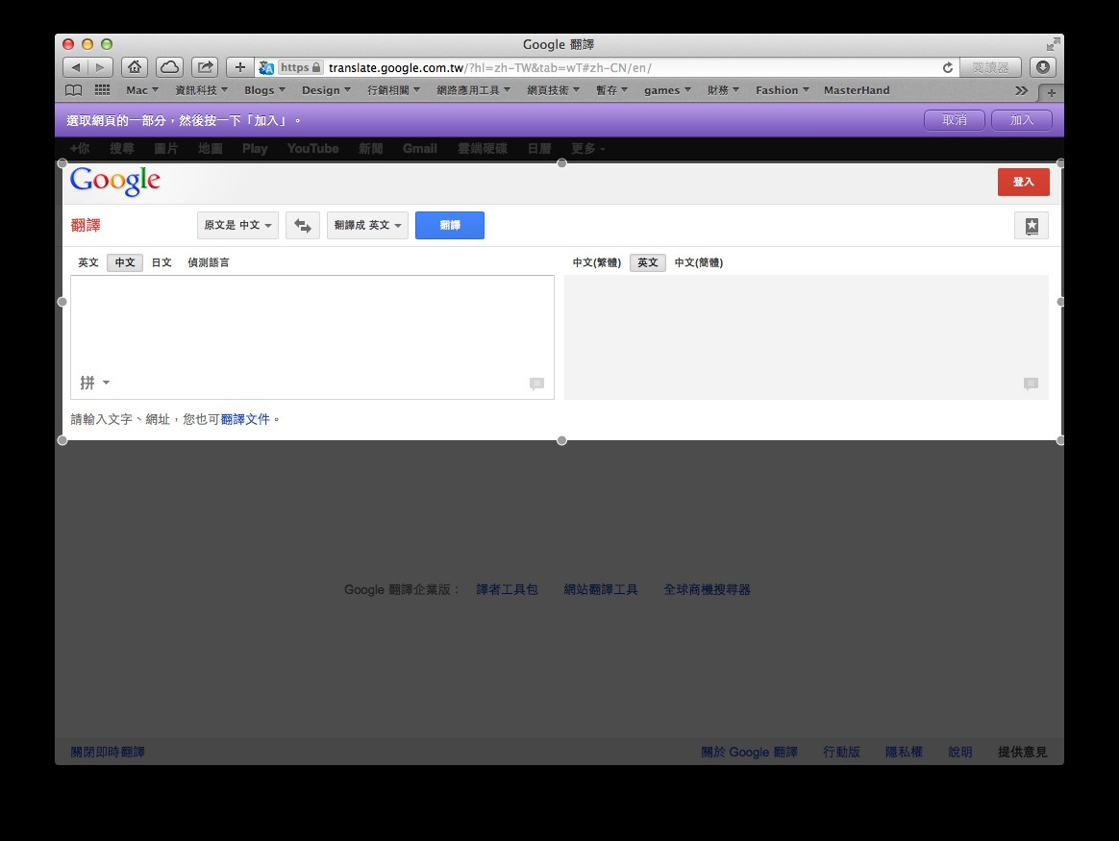1119x841 pixels.
Task: Click the translate site favicon in address bar
Action: [266, 67]
